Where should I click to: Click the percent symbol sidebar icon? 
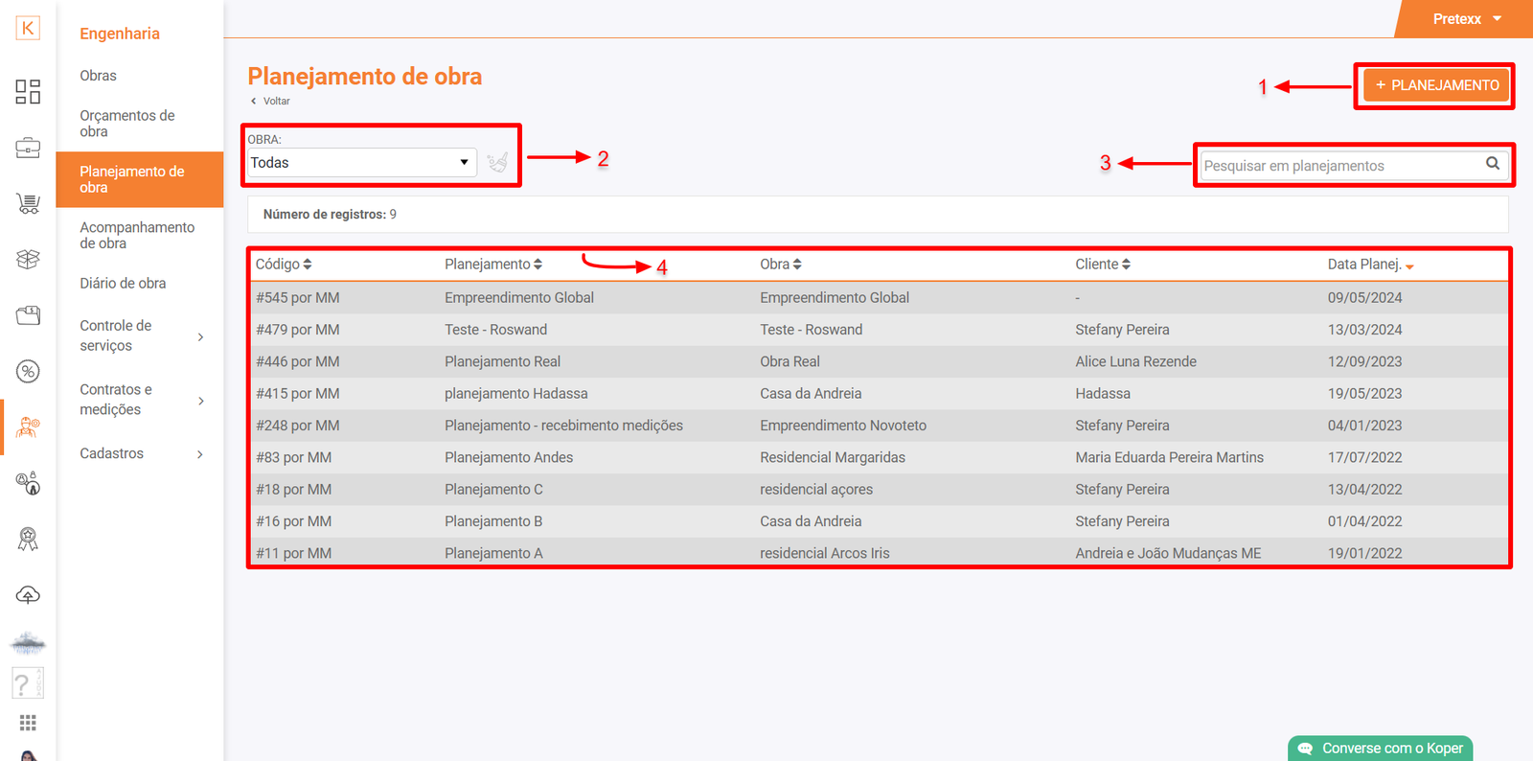(x=28, y=371)
